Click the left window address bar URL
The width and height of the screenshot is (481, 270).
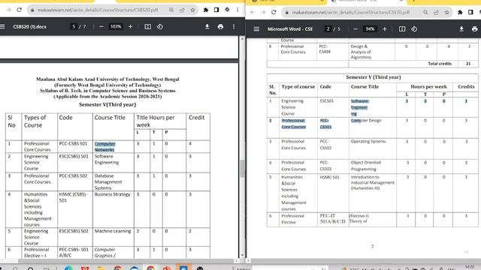pyautogui.click(x=98, y=10)
